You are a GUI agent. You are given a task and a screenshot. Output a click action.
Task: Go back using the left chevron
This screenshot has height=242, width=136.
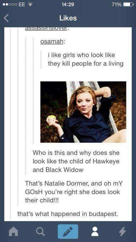coord(6,18)
